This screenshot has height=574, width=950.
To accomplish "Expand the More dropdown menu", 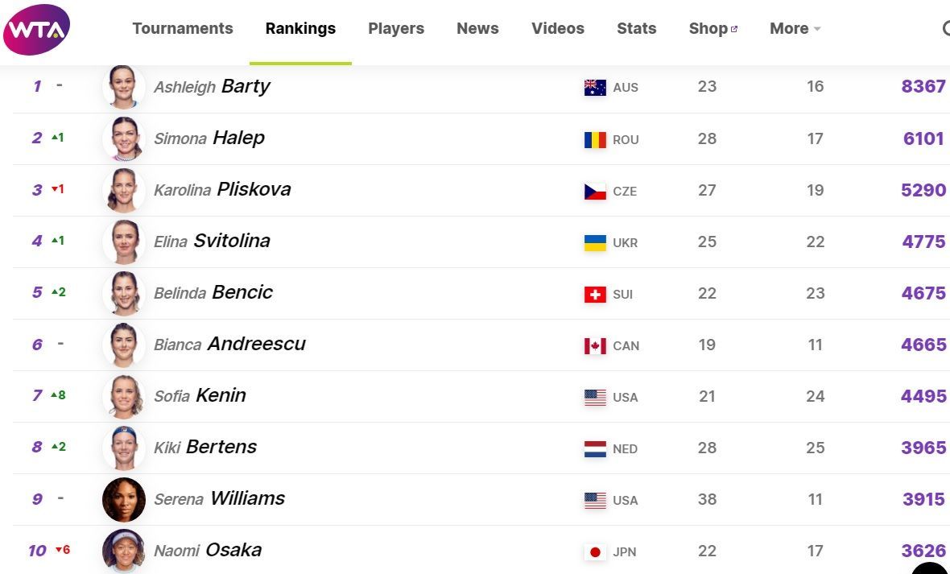I will [795, 29].
